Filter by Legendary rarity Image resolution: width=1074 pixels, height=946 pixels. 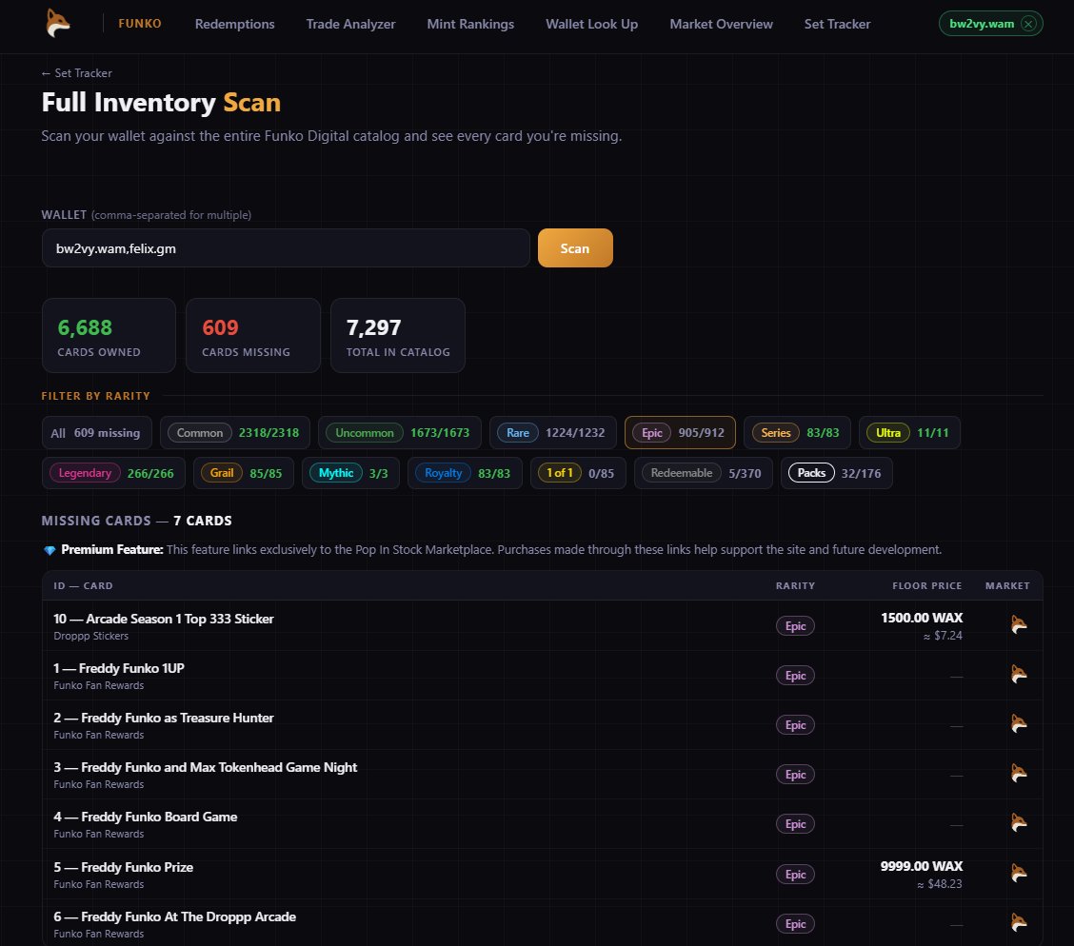click(113, 473)
